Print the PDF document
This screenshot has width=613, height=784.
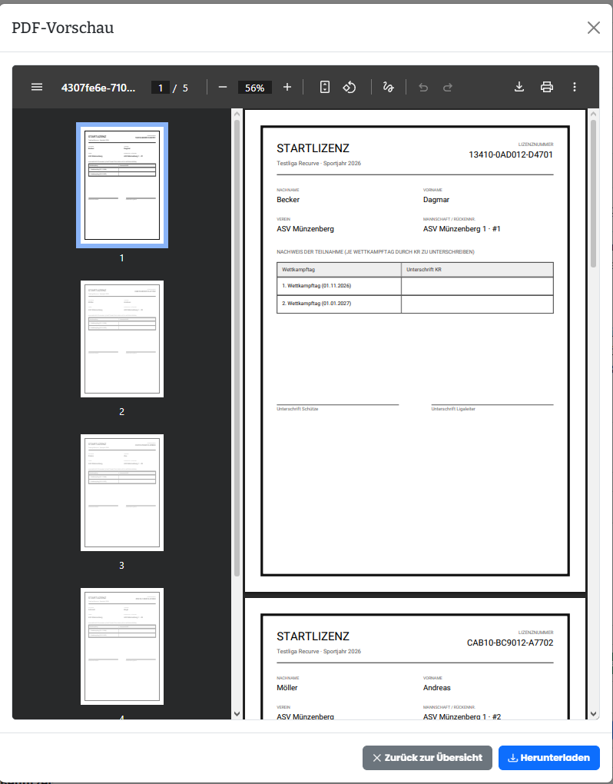pyautogui.click(x=547, y=87)
